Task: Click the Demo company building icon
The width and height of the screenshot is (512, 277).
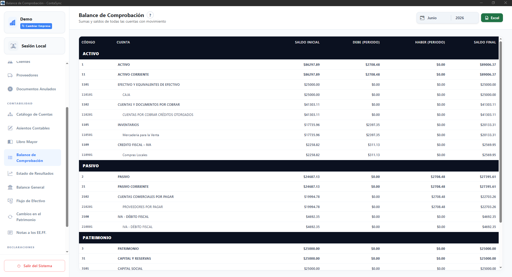Action: pos(13,23)
